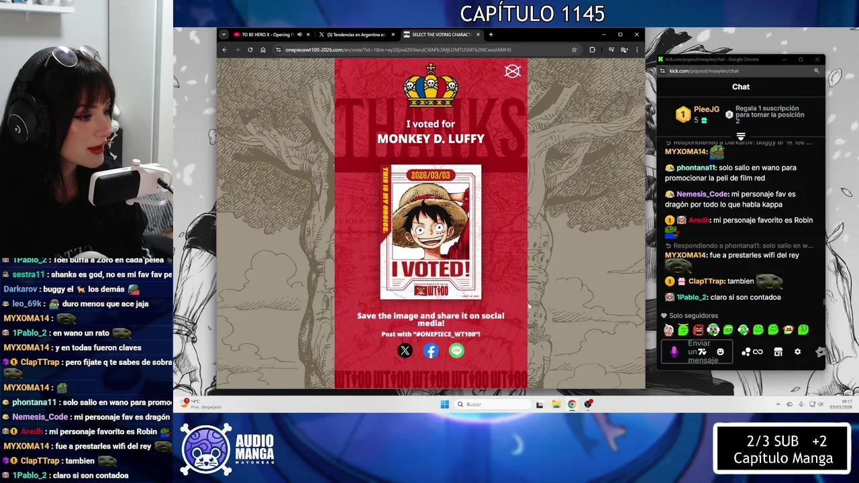Click the infinity icon in chat toolbar
This screenshot has height=483, width=859.
pyautogui.click(x=758, y=352)
